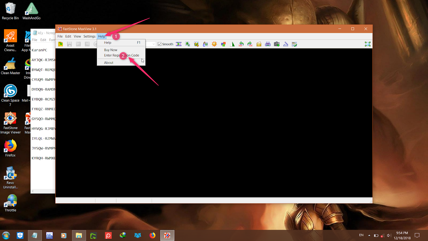Select the Clean Master desktop icon
The image size is (428, 241).
click(10, 66)
